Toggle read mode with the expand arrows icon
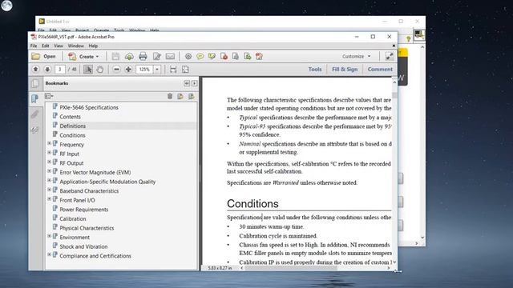Screen dimensions: 513x288 [x=389, y=57]
